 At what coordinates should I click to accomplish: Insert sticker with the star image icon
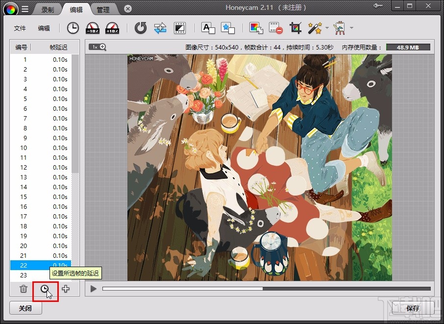tap(228, 28)
